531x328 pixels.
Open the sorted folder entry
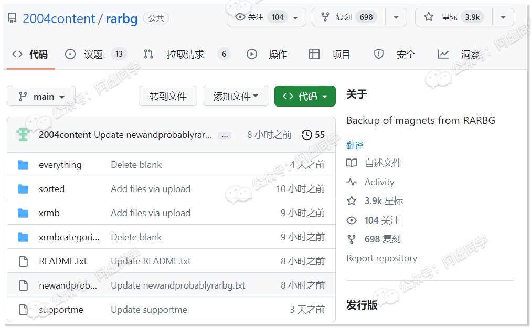(x=52, y=188)
